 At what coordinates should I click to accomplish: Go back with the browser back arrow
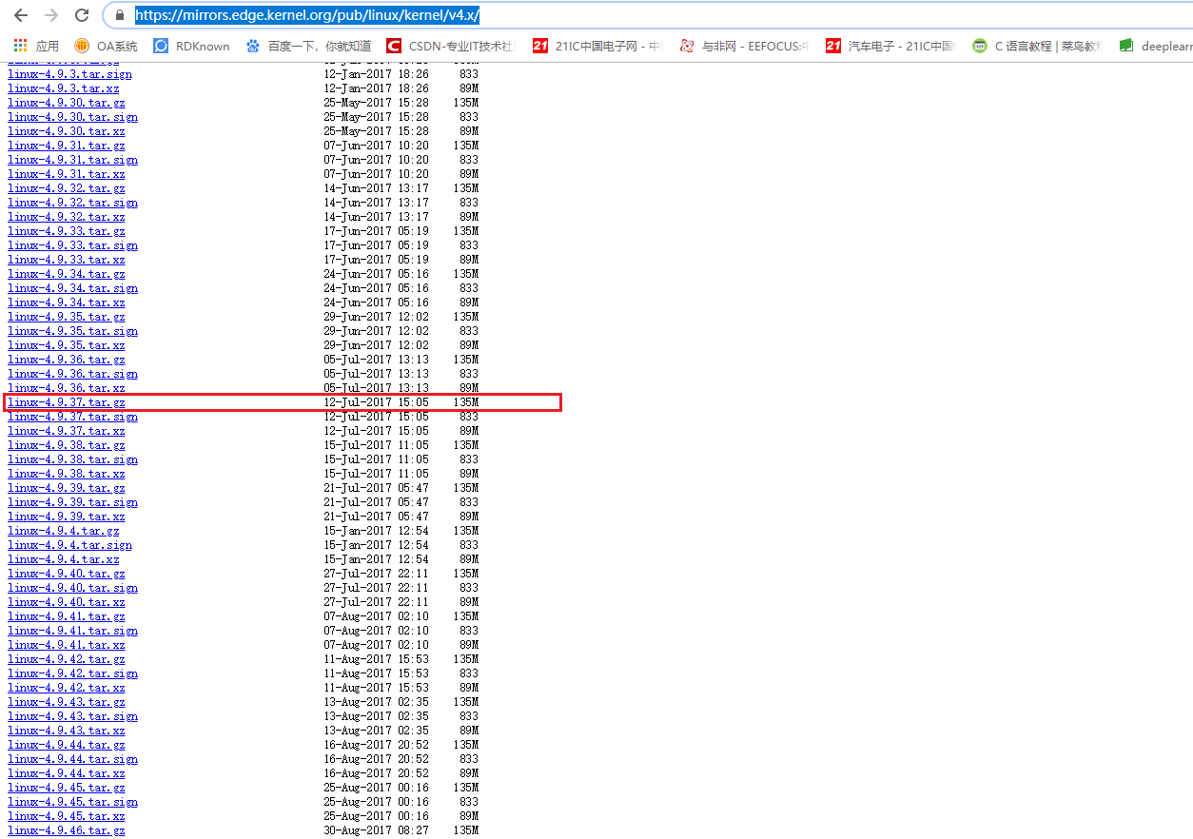pyautogui.click(x=20, y=15)
